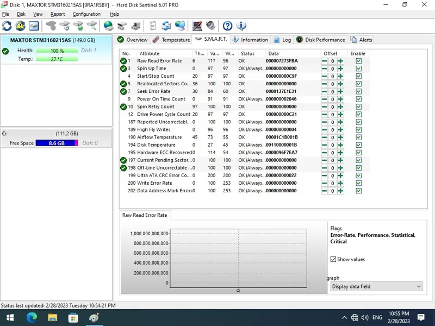This screenshot has width=435, height=326.
Task: Click the globe with disk toolbar icon
Action: tap(108, 26)
